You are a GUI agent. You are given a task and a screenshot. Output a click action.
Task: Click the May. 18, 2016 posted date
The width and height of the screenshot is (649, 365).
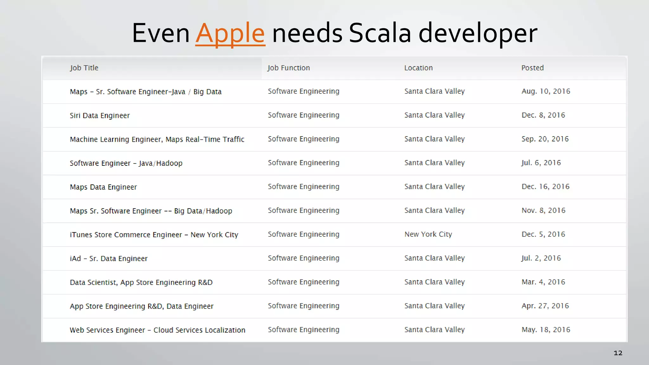coord(546,330)
